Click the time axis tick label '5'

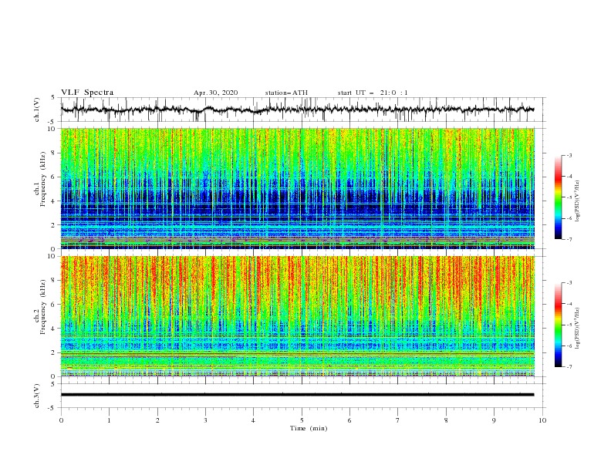coord(302,420)
